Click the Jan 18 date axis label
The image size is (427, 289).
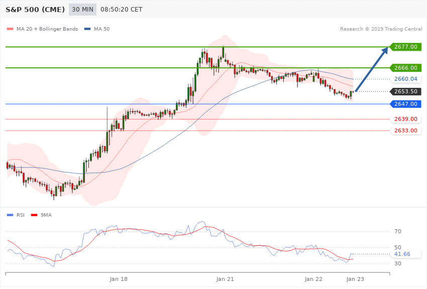[119, 279]
